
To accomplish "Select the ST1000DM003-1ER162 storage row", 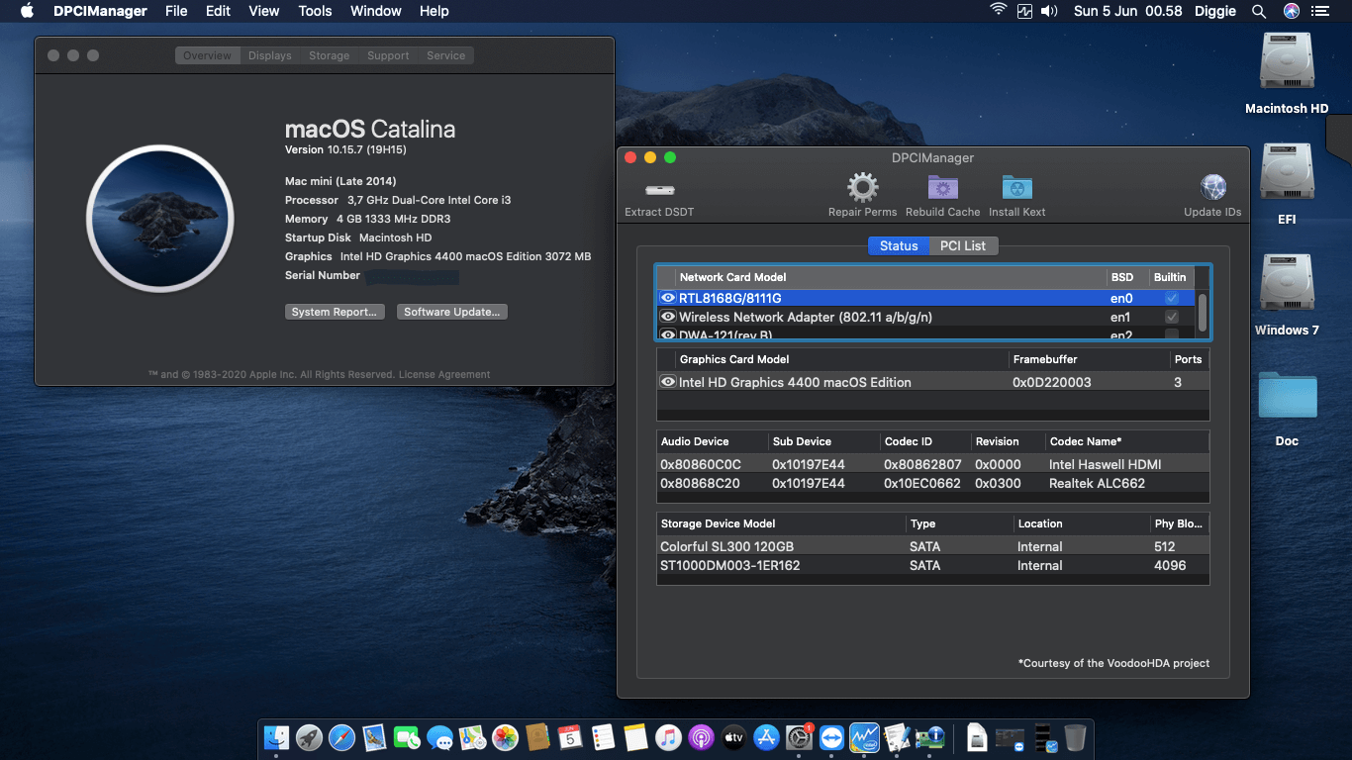I will pos(933,565).
